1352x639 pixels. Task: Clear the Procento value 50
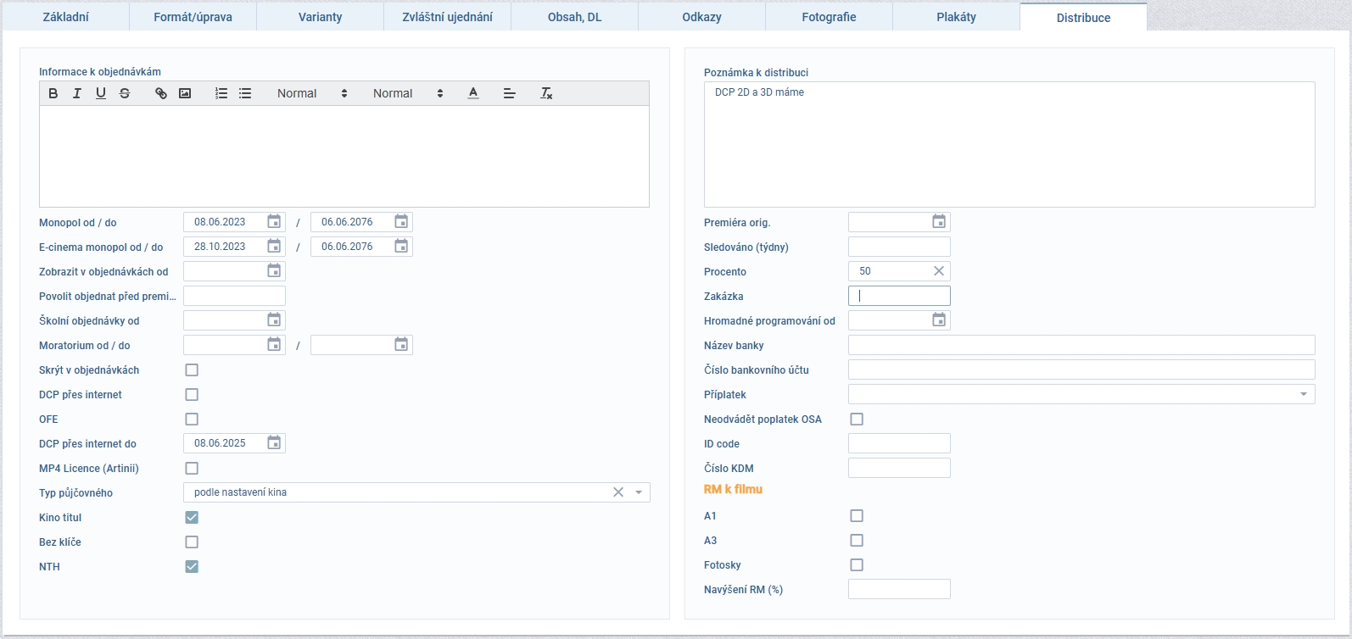[x=939, y=271]
